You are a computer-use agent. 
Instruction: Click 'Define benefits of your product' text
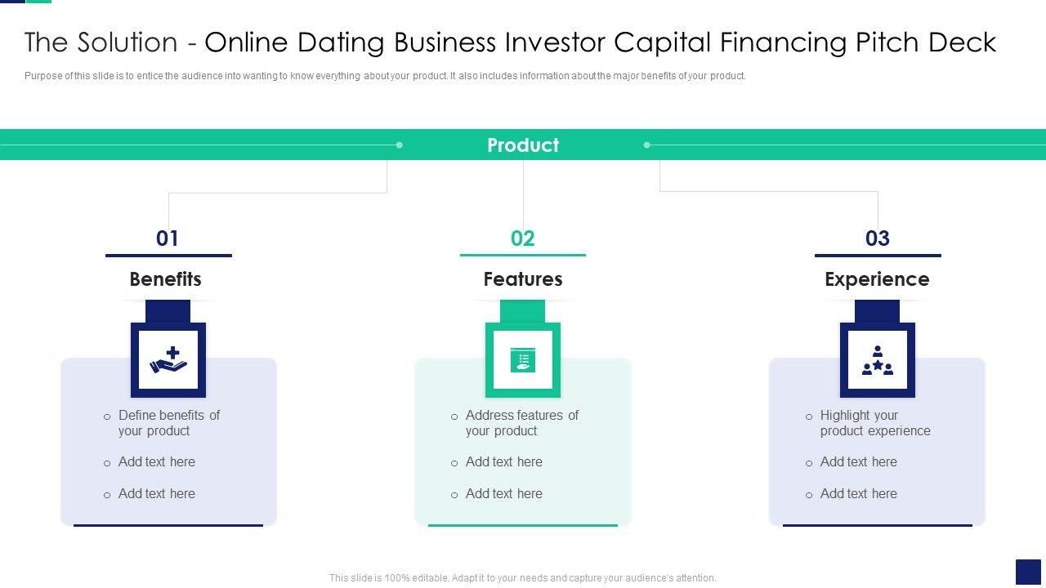(168, 423)
